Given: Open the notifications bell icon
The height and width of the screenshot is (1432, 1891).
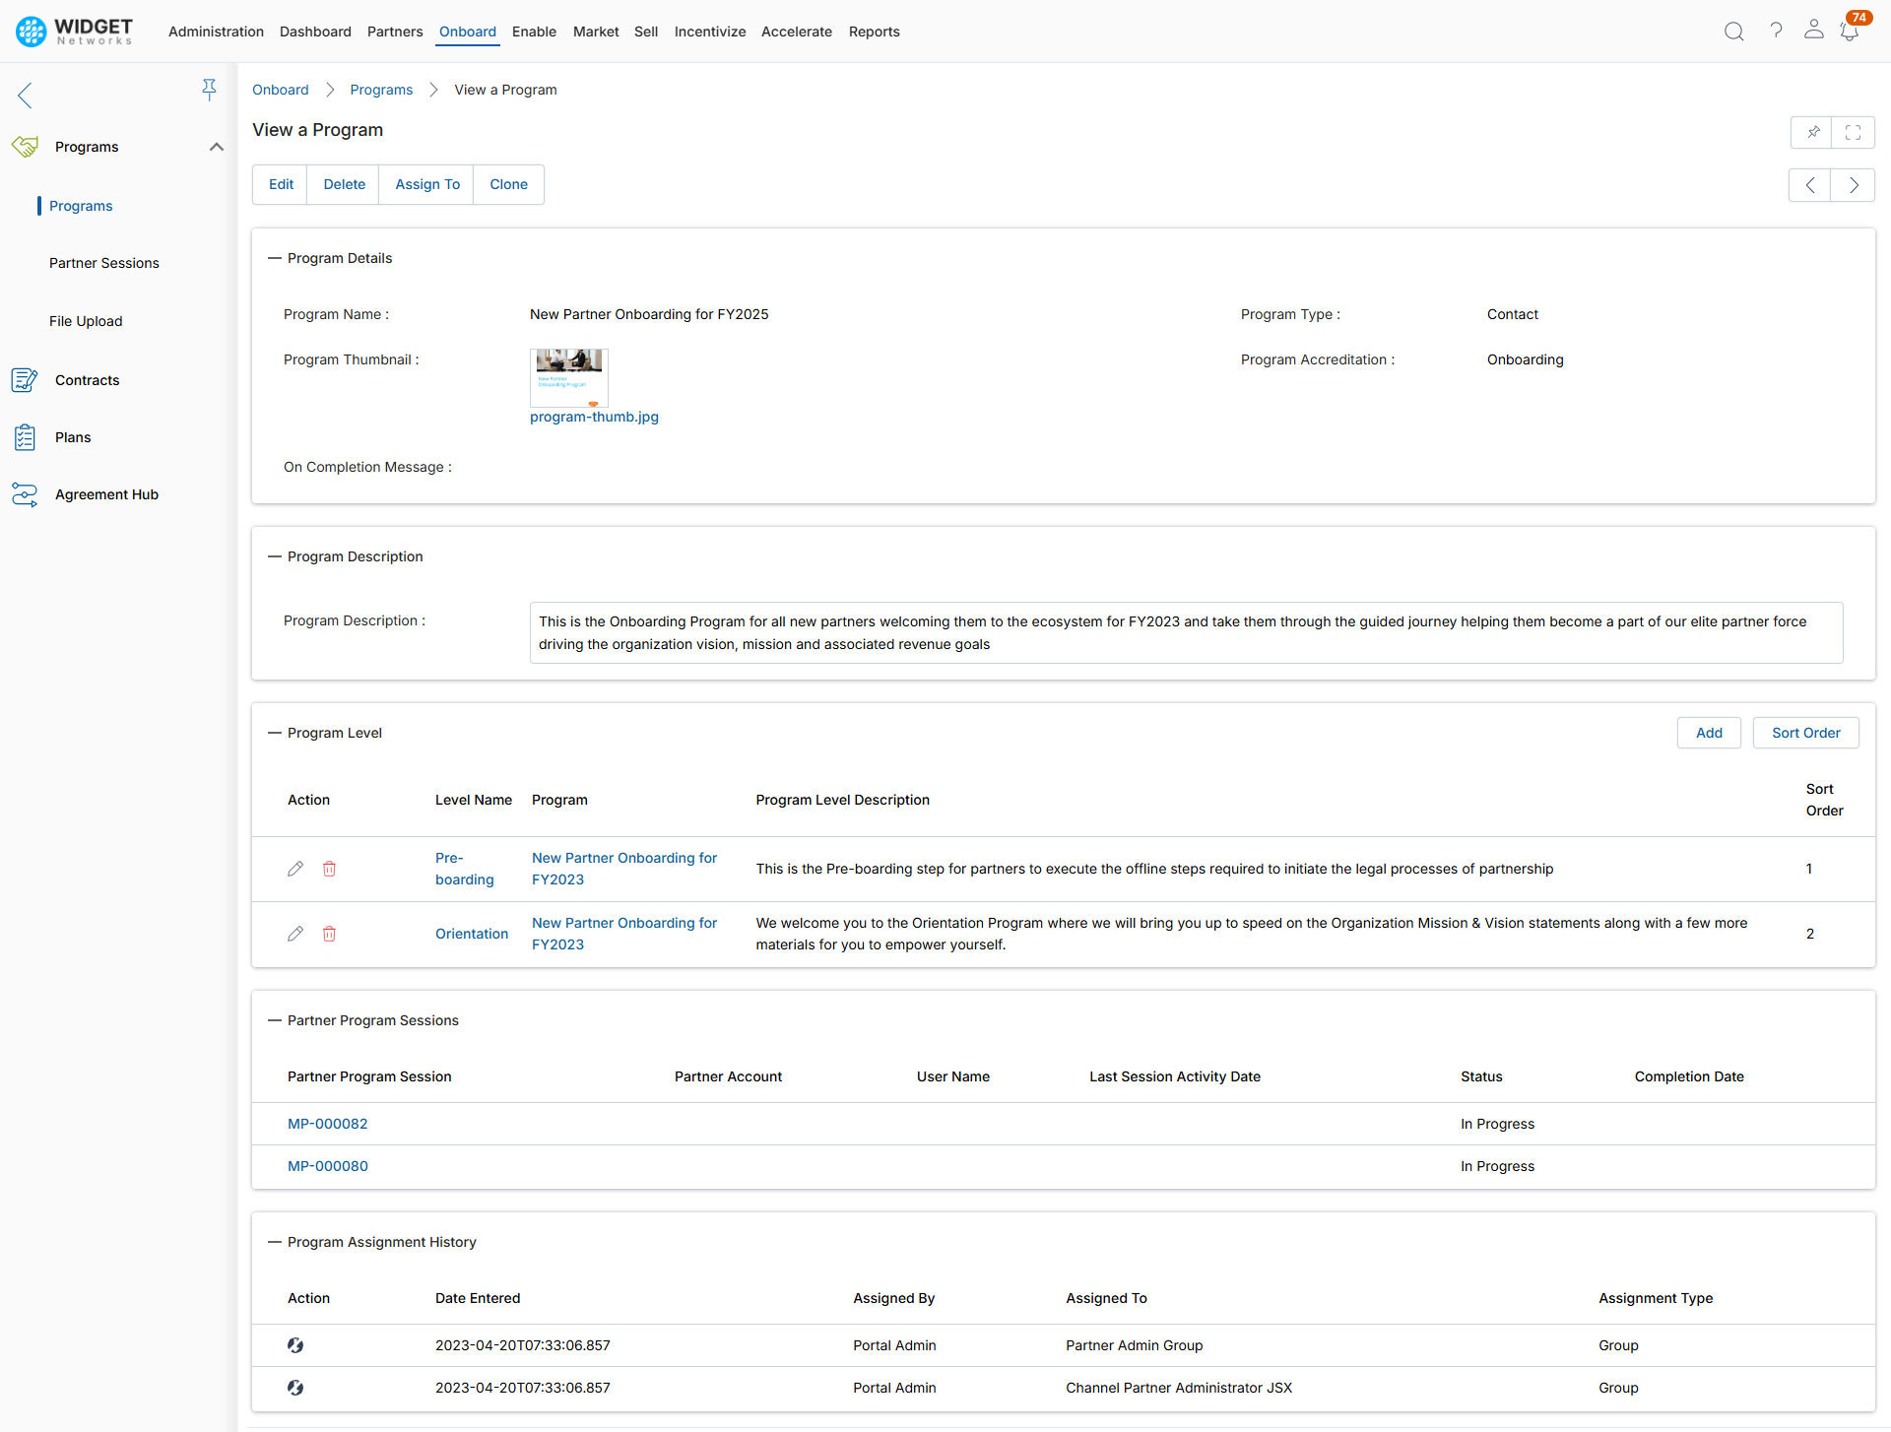Looking at the screenshot, I should 1849,32.
